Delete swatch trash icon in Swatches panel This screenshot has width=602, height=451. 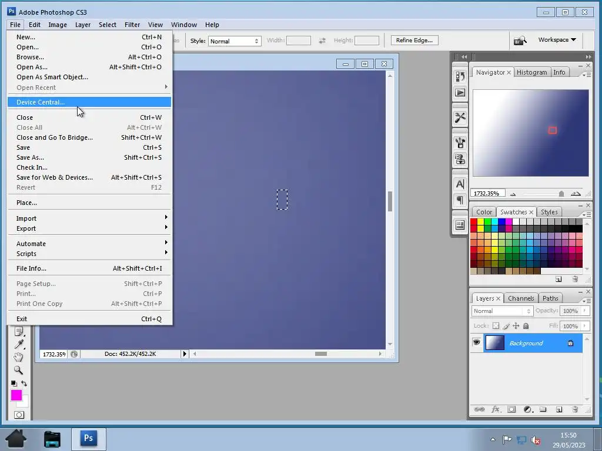pyautogui.click(x=575, y=279)
